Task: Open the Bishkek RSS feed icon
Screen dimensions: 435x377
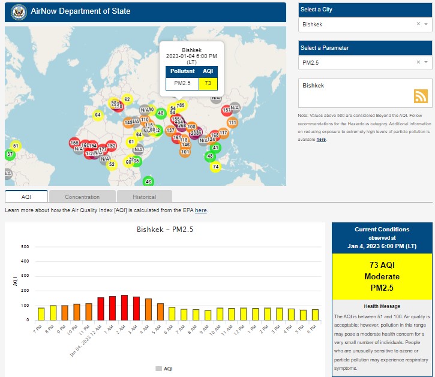Action: [420, 96]
